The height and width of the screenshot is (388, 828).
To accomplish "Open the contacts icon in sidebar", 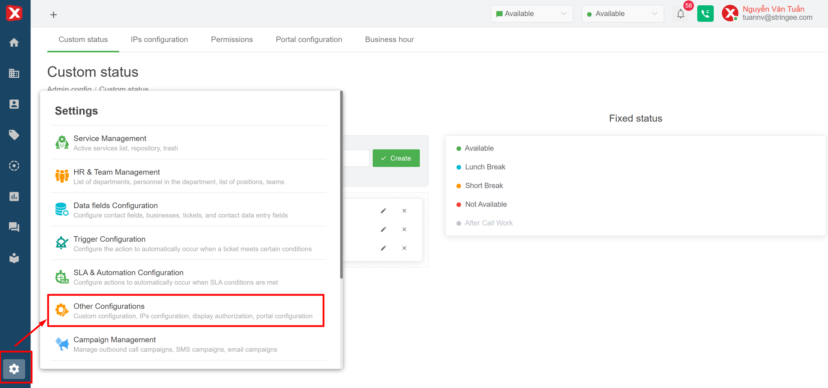I will (x=14, y=104).
